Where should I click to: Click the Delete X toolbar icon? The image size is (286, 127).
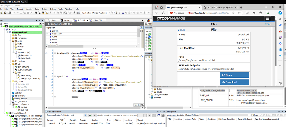pyautogui.click(x=31, y=13)
